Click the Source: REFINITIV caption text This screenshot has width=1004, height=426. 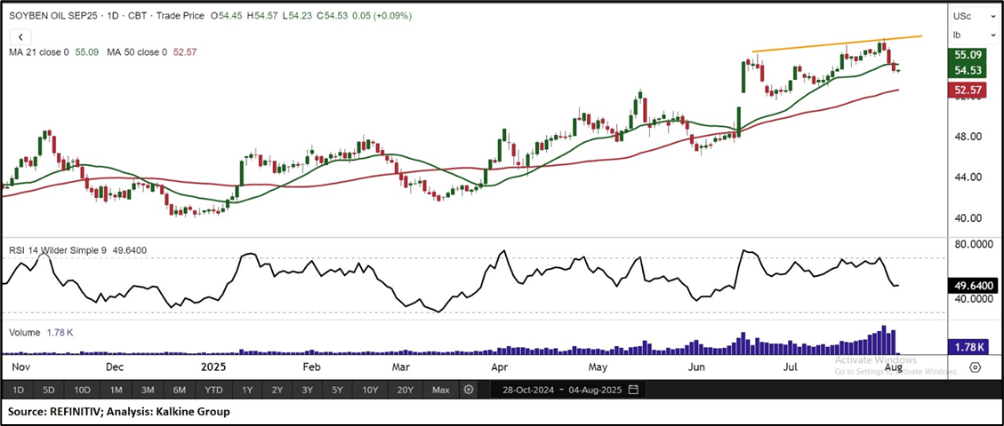pyautogui.click(x=118, y=412)
